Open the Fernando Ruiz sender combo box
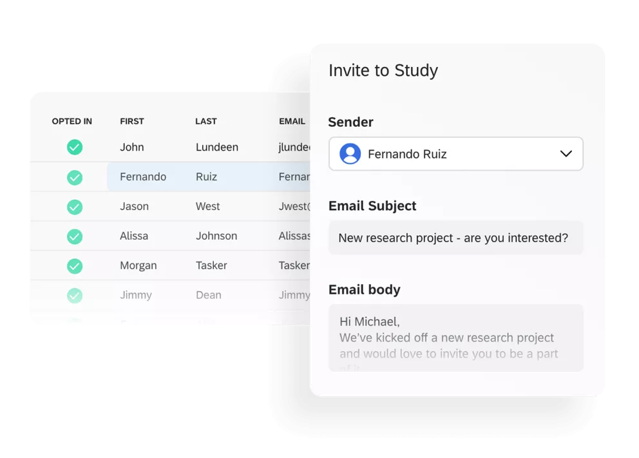The width and height of the screenshot is (639, 458). pos(455,154)
